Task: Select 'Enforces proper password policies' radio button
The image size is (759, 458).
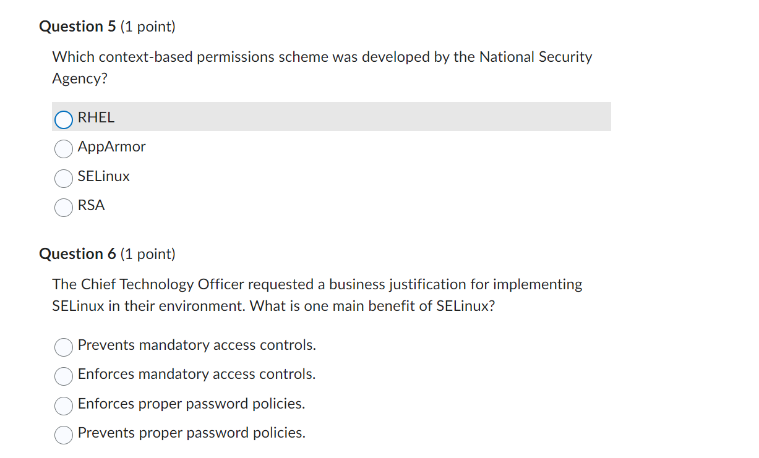Action: [x=64, y=405]
